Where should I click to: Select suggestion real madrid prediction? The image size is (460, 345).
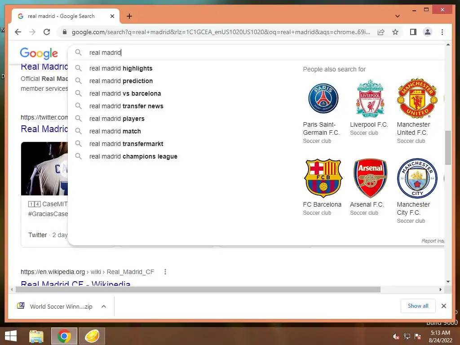121,81
